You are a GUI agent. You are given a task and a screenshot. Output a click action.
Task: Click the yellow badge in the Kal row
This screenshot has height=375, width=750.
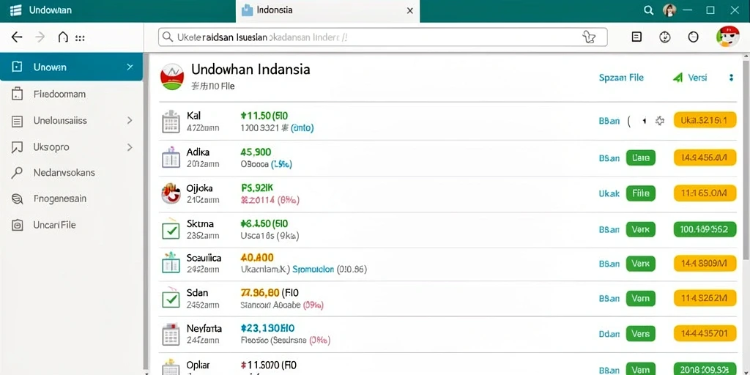pyautogui.click(x=705, y=121)
